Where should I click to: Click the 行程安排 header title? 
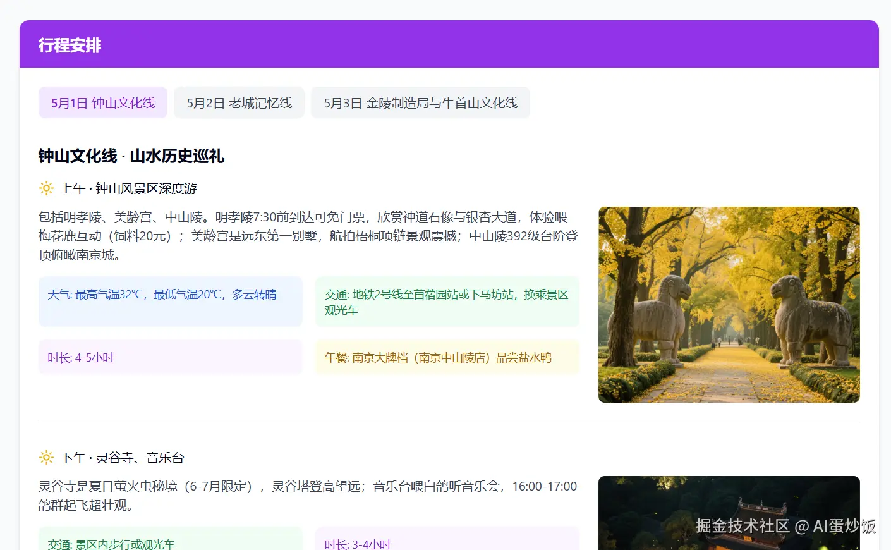click(70, 45)
